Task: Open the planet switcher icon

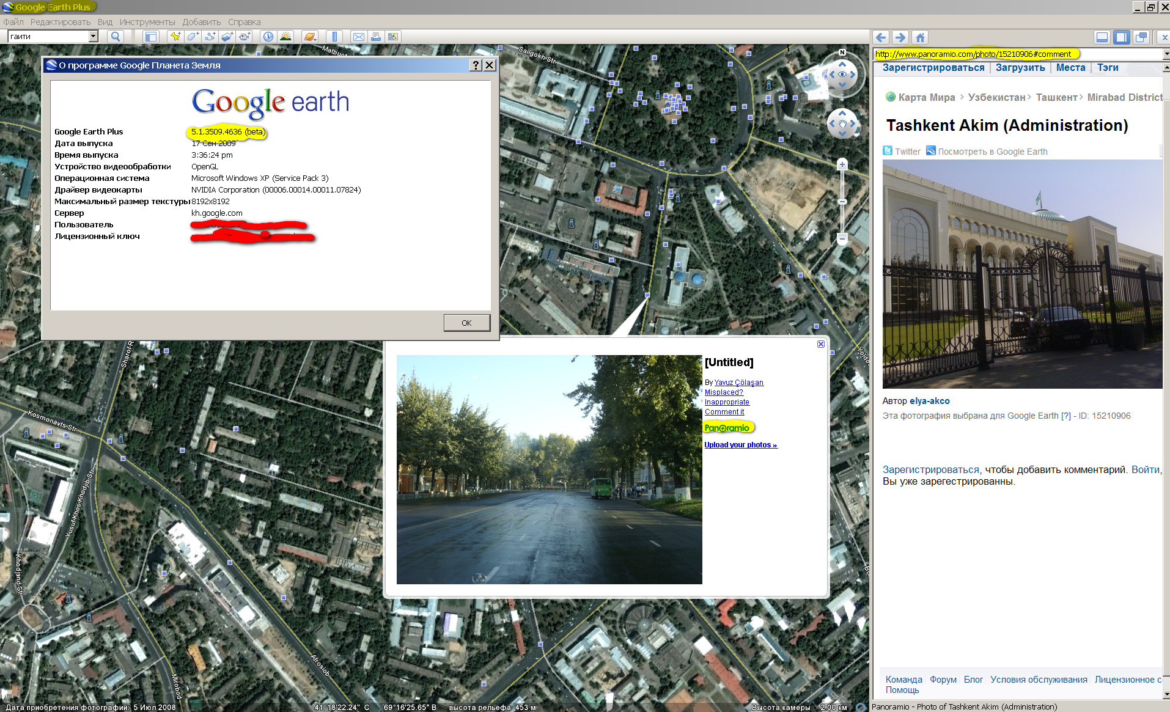Action: point(310,37)
